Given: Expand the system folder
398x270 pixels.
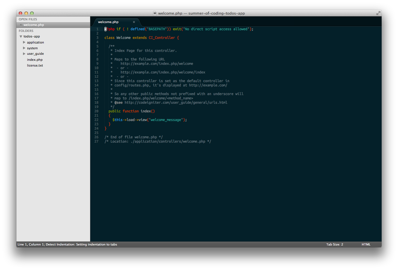Looking at the screenshot, I should [x=24, y=48].
